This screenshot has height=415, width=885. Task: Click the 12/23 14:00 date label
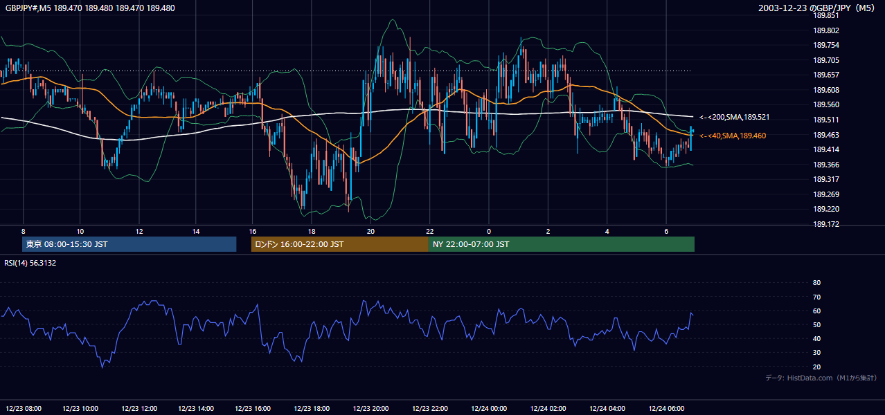196,407
